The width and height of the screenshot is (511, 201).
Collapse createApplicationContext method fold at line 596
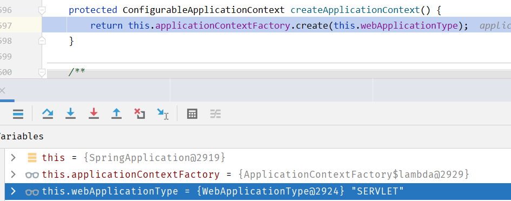pyautogui.click(x=42, y=11)
